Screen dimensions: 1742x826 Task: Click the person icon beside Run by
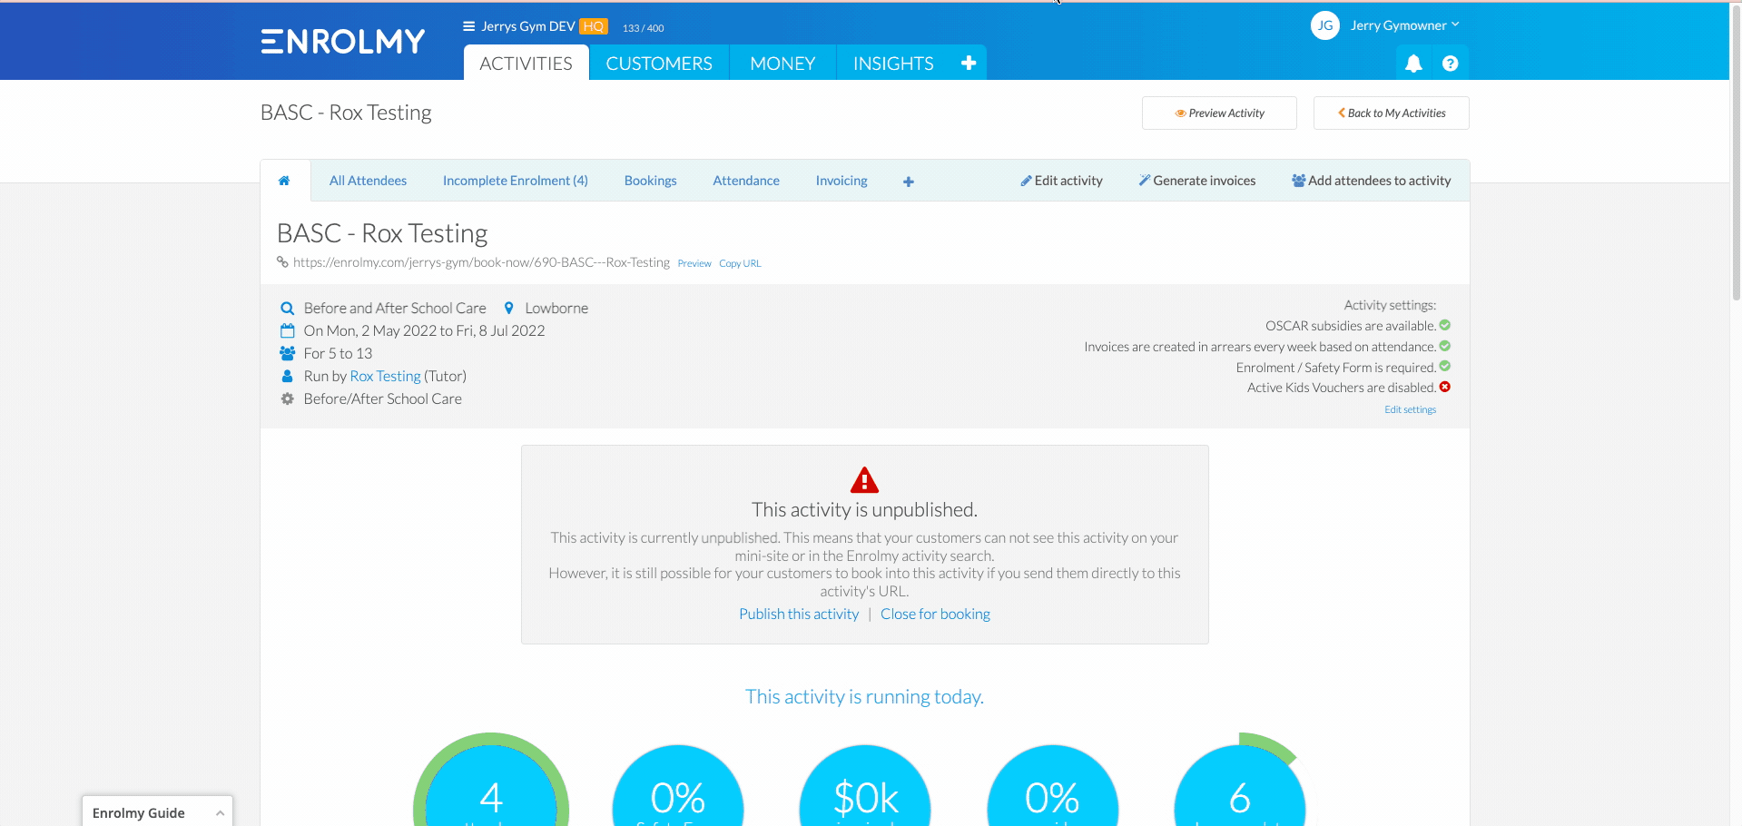(288, 376)
